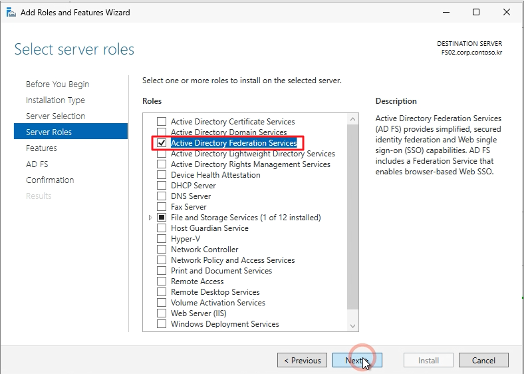Click roles list scrollbar up arrow
This screenshot has width=524, height=374.
[x=352, y=119]
